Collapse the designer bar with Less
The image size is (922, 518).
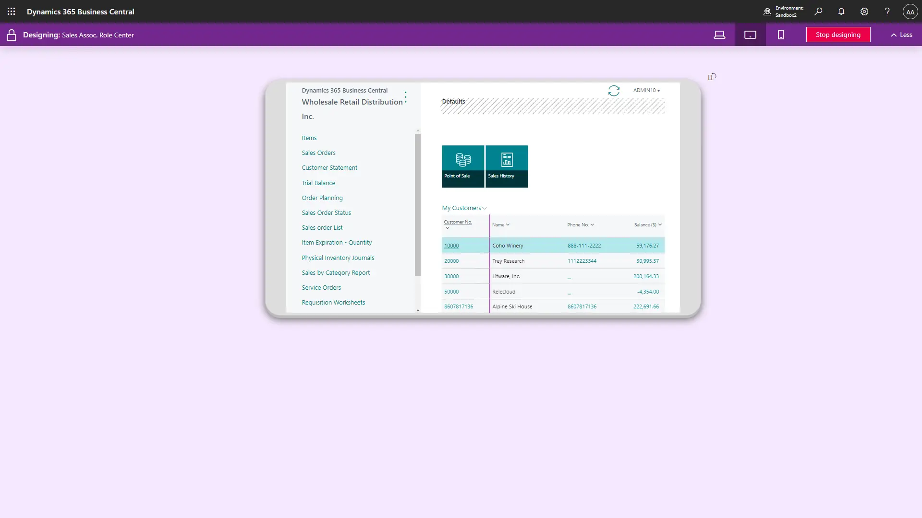point(901,35)
